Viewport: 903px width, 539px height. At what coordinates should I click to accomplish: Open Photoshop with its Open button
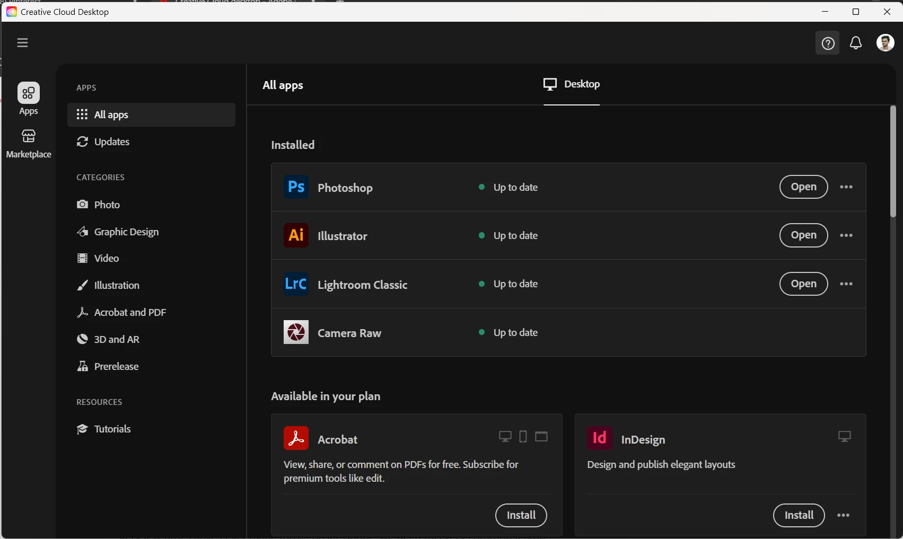coord(803,187)
